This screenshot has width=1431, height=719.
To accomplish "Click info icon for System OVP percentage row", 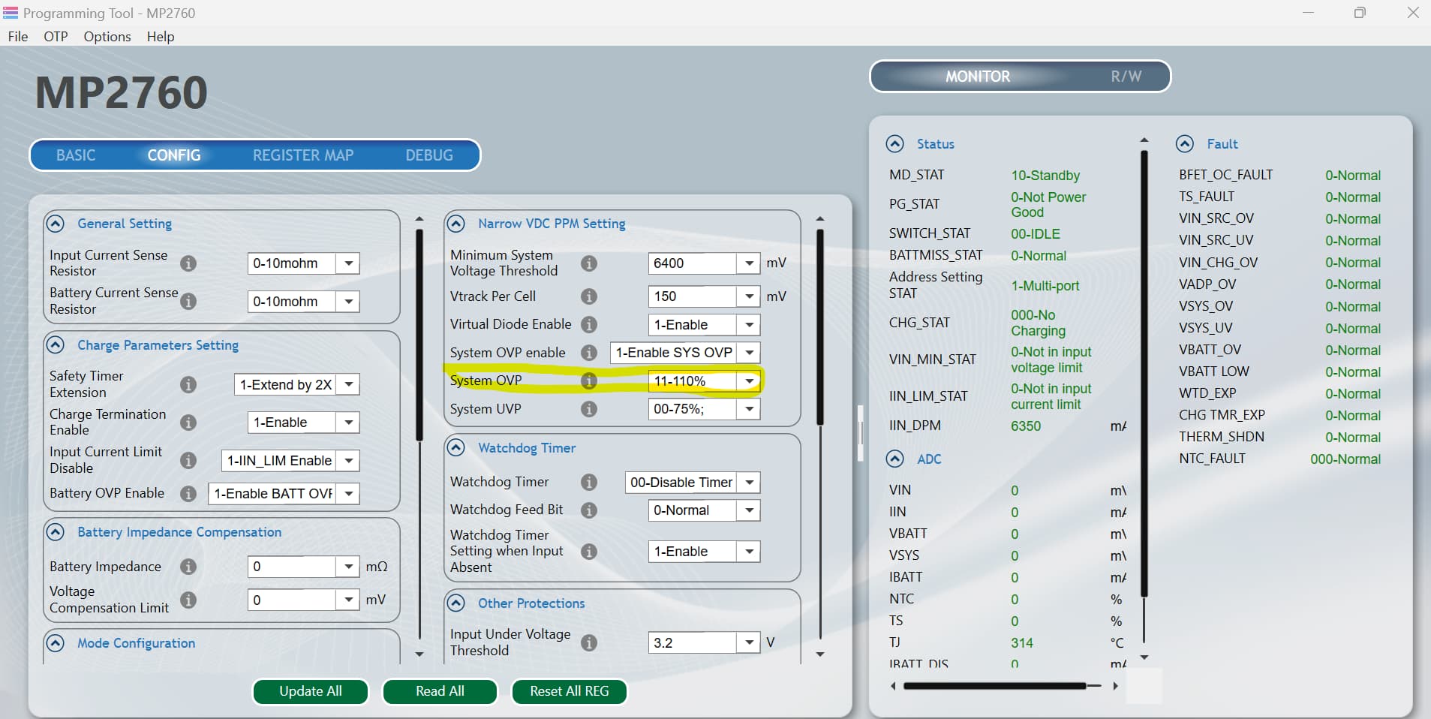I will coord(589,381).
